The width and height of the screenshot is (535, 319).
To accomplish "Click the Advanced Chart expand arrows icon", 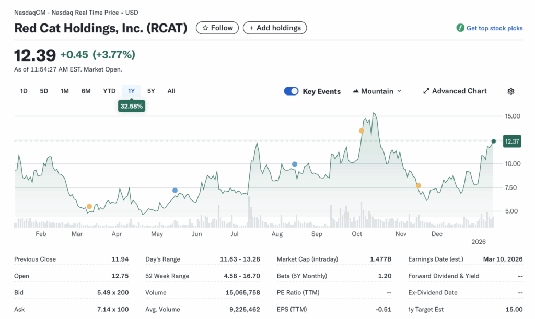I will pos(426,91).
